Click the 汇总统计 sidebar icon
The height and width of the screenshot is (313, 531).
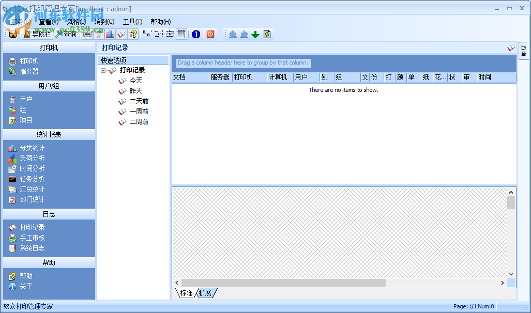click(x=12, y=189)
